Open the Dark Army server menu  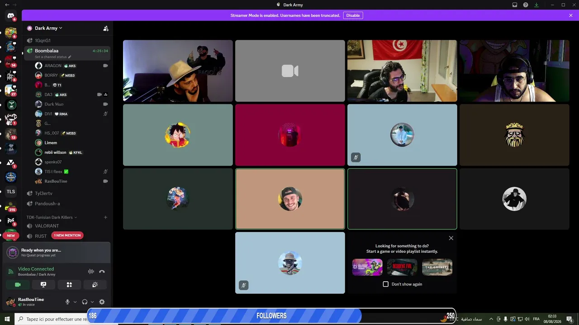[48, 28]
